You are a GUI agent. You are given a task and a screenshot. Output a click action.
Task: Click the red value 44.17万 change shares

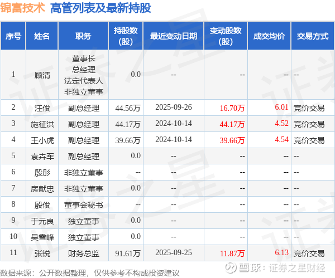coord(232,124)
